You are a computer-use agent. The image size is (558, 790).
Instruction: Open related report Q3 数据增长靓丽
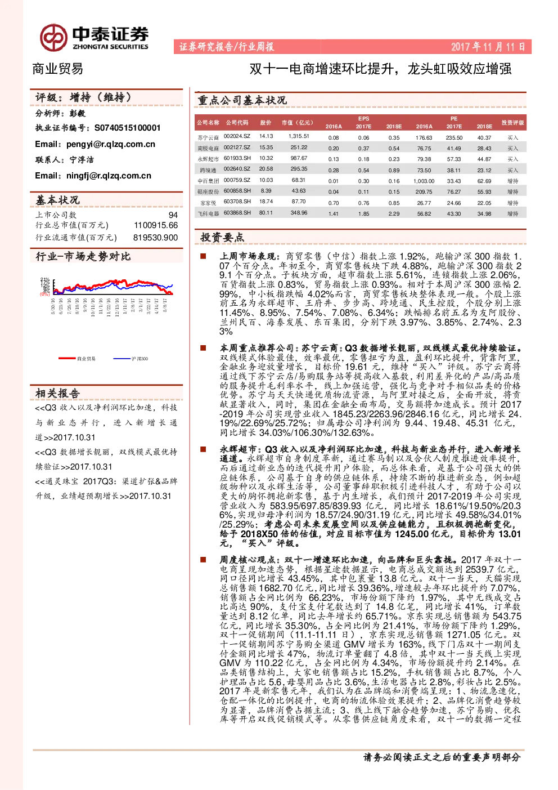point(106,459)
